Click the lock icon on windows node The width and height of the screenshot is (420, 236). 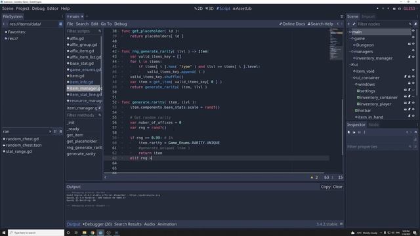[409, 83]
